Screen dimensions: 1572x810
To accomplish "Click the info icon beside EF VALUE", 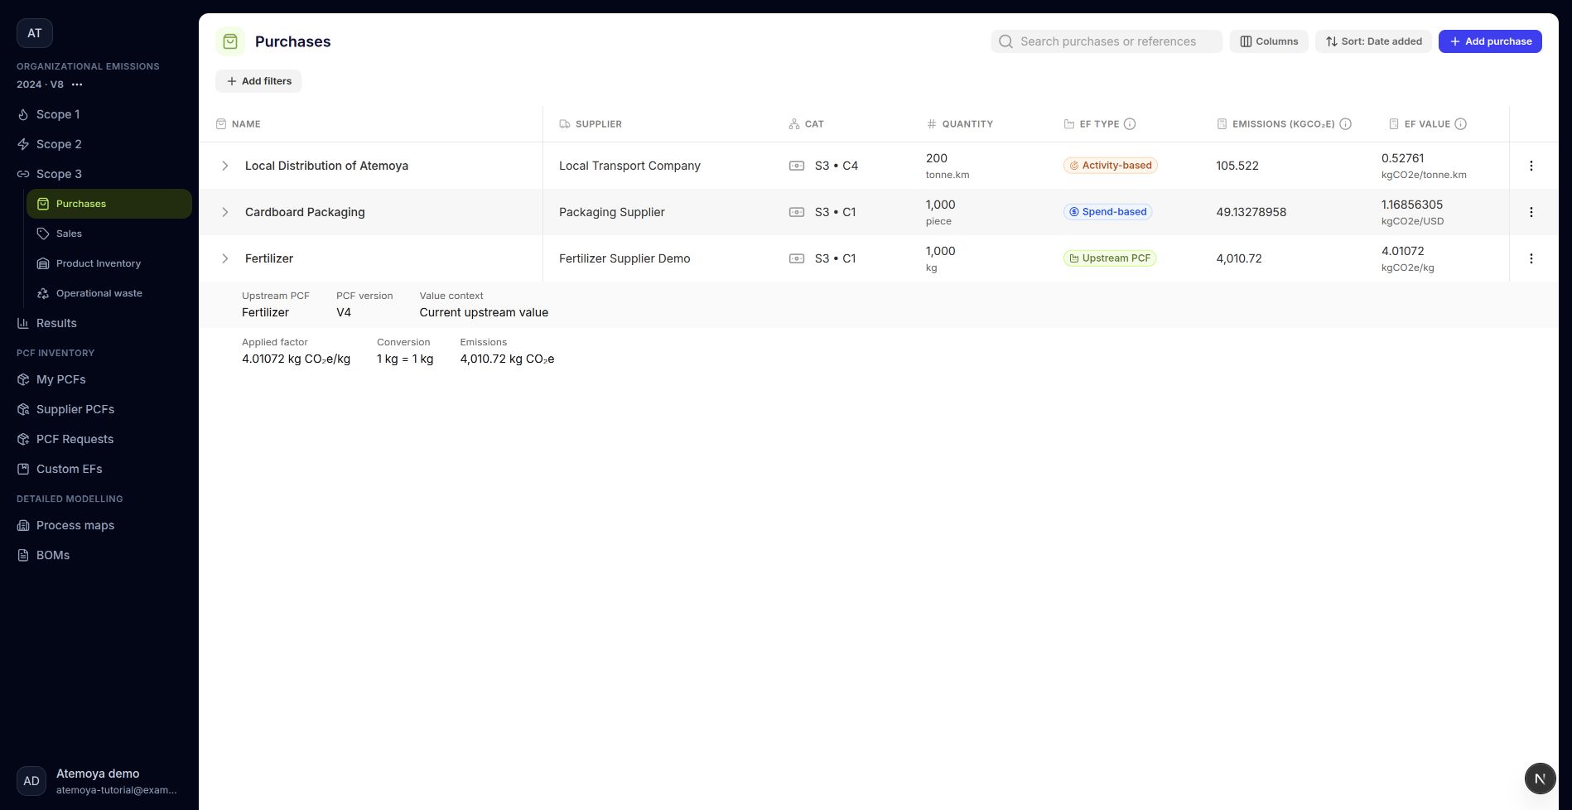I will pyautogui.click(x=1461, y=124).
